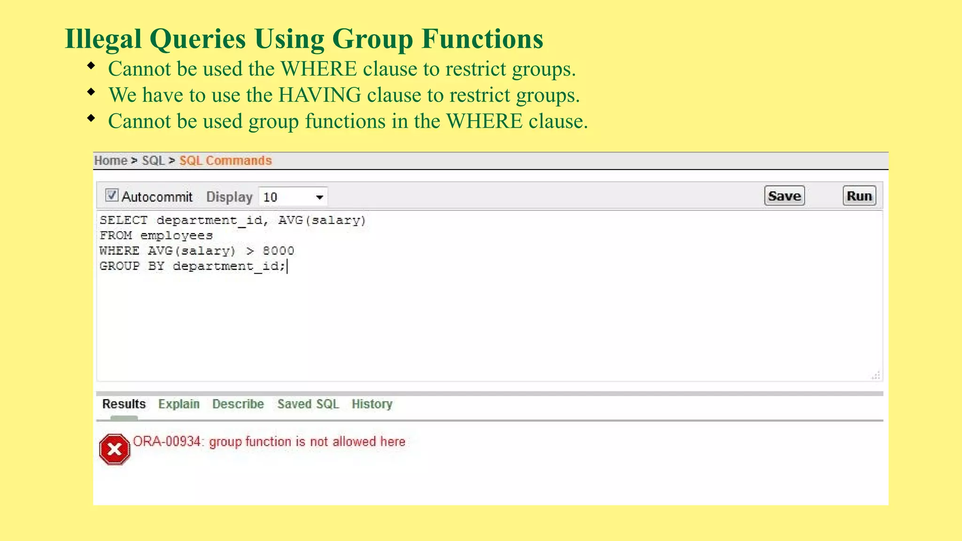
Task: Click the red error stop icon
Action: coord(115,449)
